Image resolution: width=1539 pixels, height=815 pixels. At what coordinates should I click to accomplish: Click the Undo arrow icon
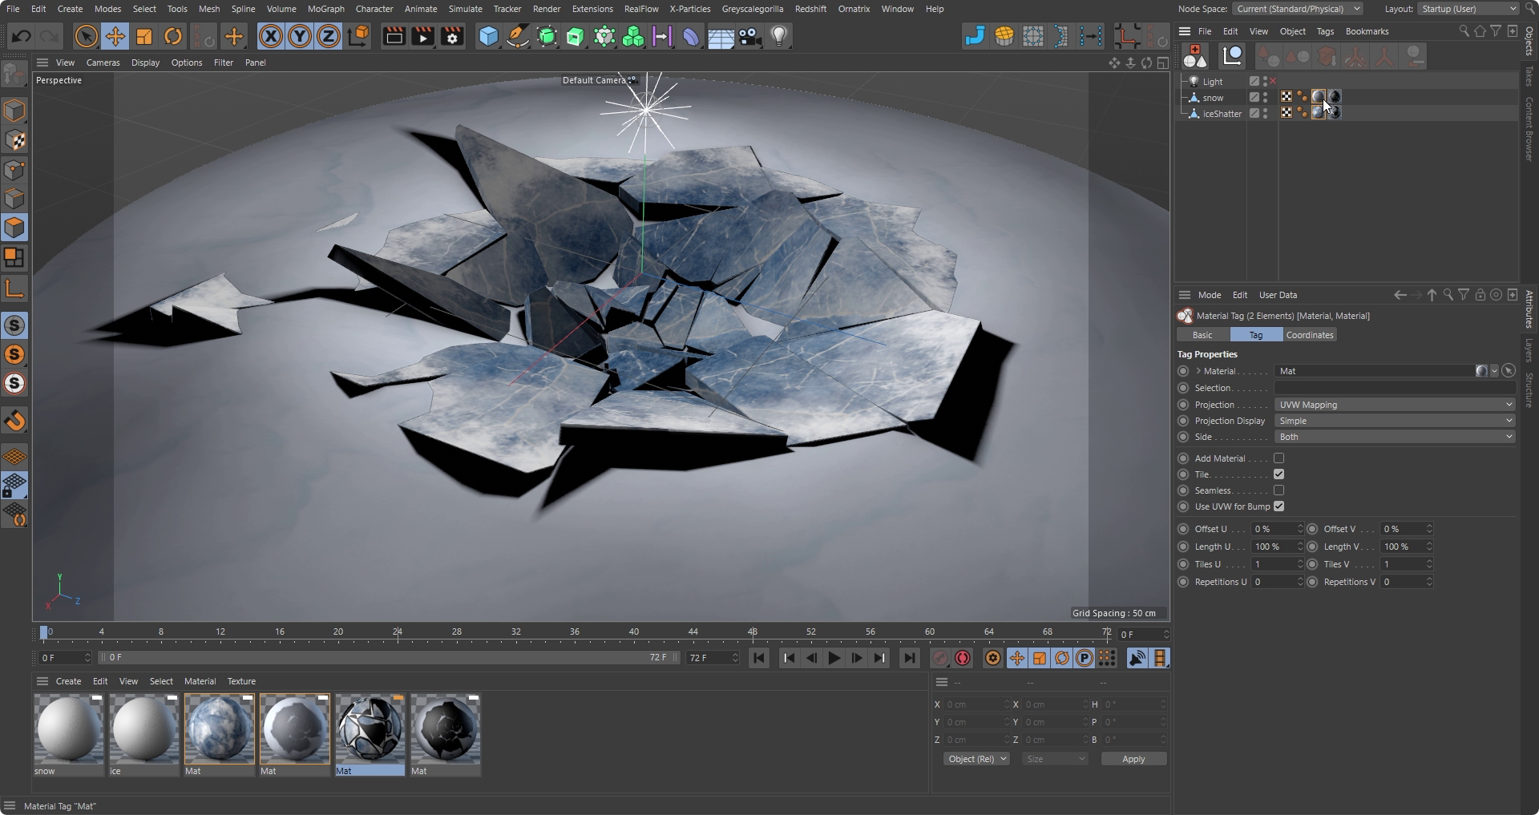tap(22, 37)
